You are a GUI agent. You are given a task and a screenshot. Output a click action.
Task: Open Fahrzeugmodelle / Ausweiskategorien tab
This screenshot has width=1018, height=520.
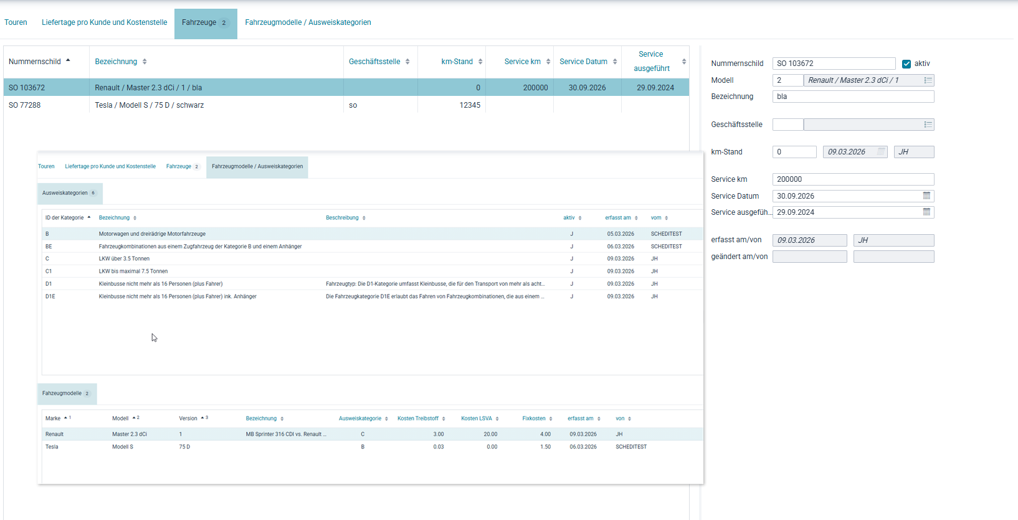[308, 22]
